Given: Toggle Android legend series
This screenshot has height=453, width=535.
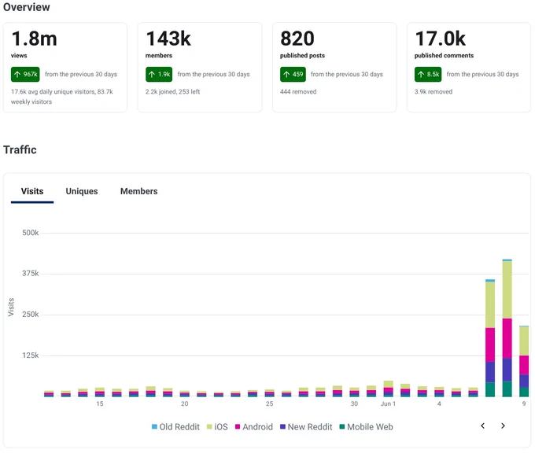Looking at the screenshot, I should tap(254, 427).
